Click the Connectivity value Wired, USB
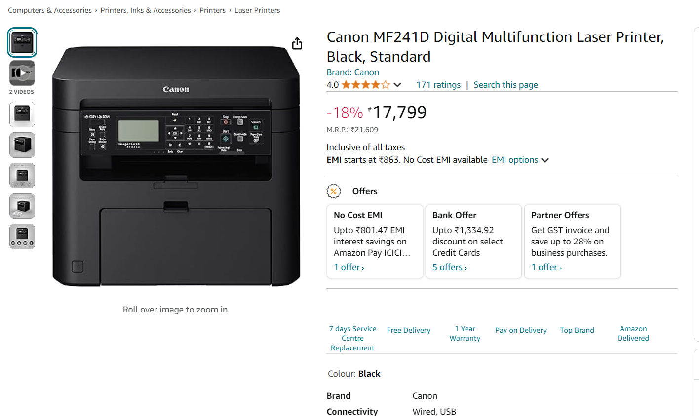 pyautogui.click(x=434, y=412)
